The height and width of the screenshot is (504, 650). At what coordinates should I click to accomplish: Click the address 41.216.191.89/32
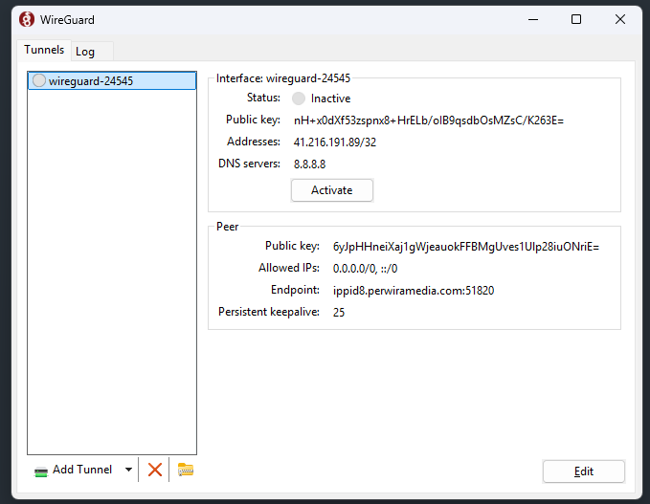pos(334,142)
